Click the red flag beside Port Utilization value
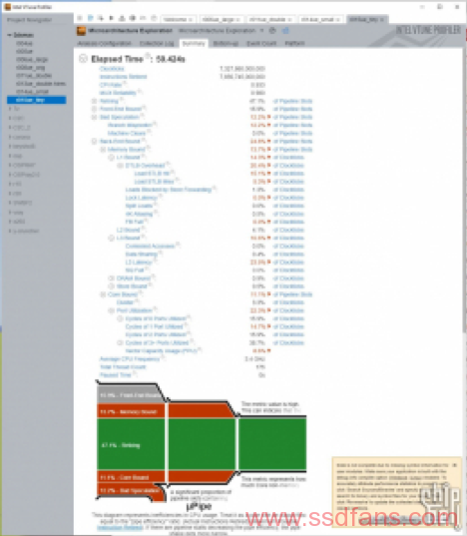This screenshot has height=536, width=467. 268,310
